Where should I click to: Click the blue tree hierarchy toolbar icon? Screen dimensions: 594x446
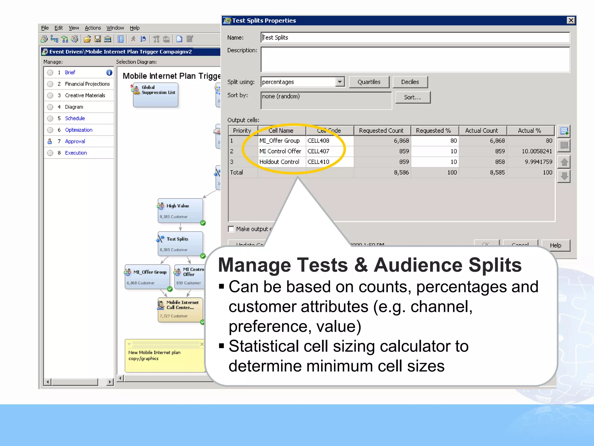click(x=55, y=39)
